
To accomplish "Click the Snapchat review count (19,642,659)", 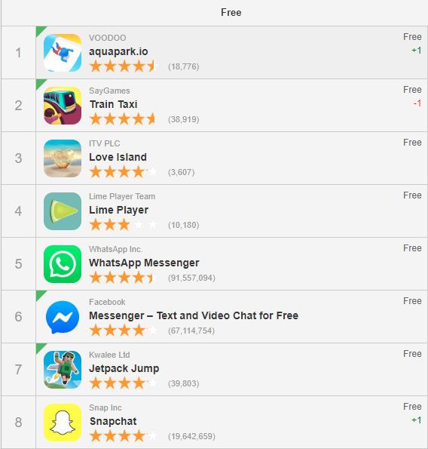I will click(191, 436).
